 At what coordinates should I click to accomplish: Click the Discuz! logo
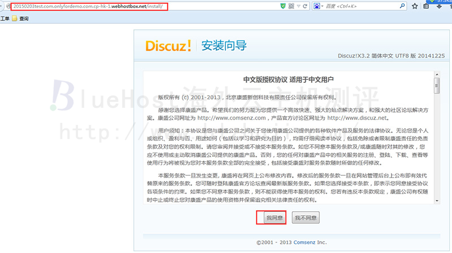click(x=168, y=46)
